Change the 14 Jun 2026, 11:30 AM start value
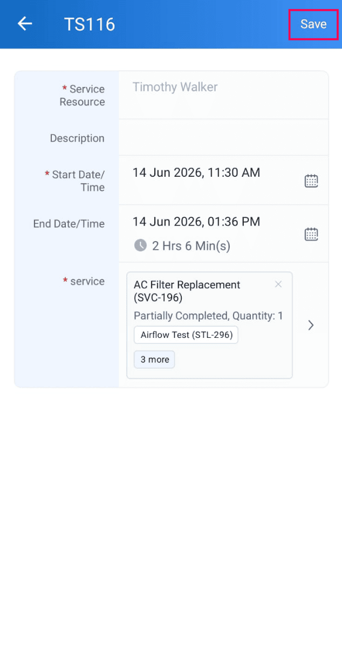The height and width of the screenshot is (666, 342). (196, 173)
